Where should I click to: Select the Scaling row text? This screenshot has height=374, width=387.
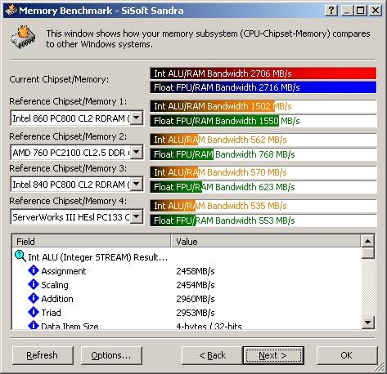pos(55,285)
